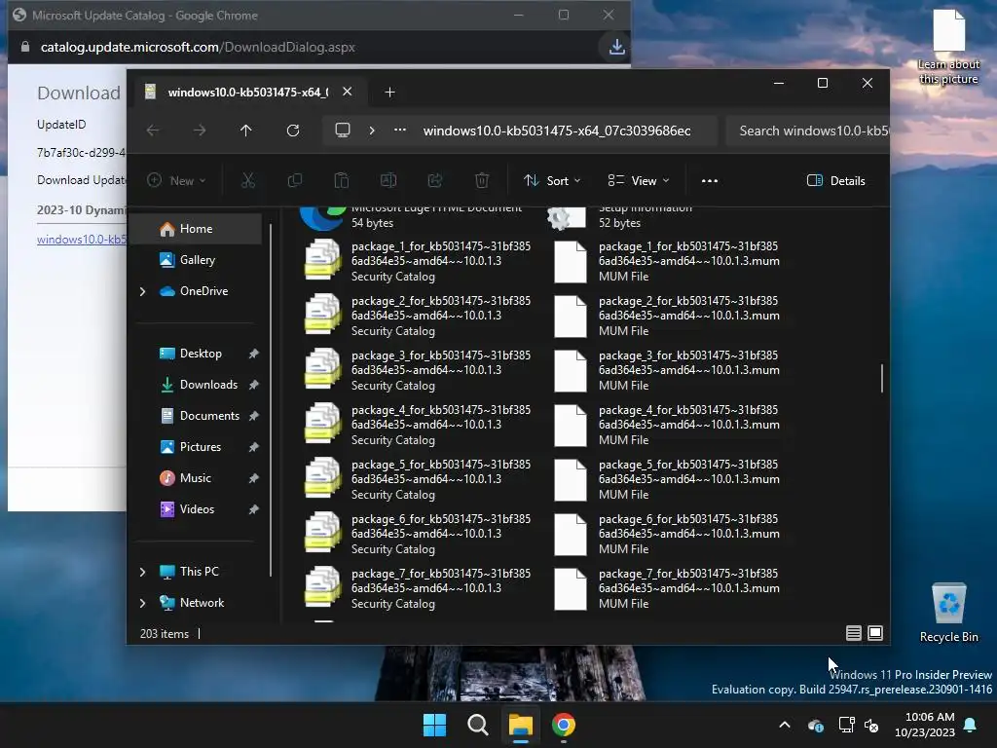The image size is (997, 748).
Task: Select Home in the navigation pane
Action: (x=196, y=229)
